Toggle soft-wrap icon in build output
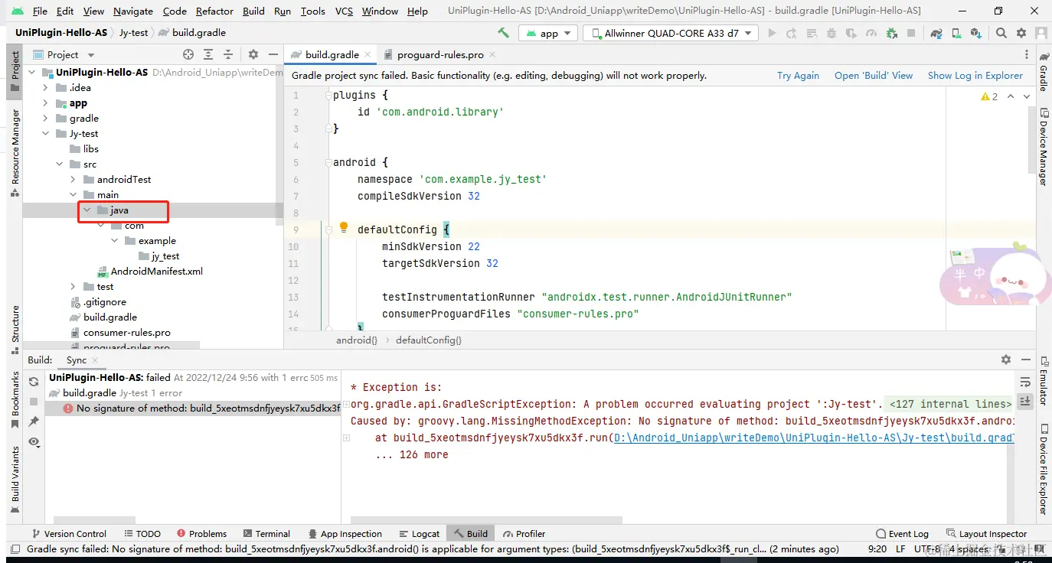Viewport: 1052px width, 563px height. tap(1025, 382)
